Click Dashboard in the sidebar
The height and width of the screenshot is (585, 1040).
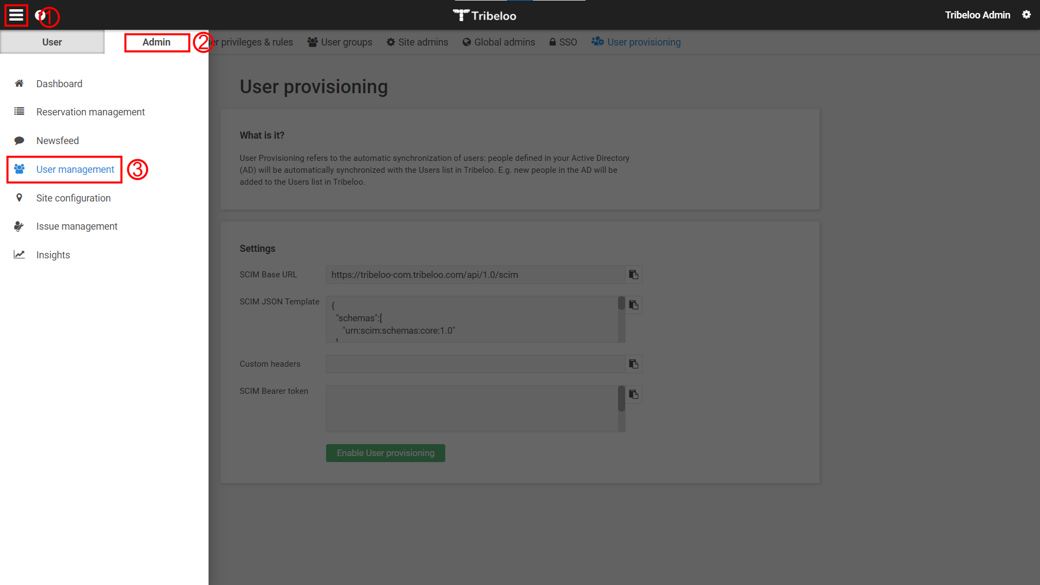(x=59, y=83)
